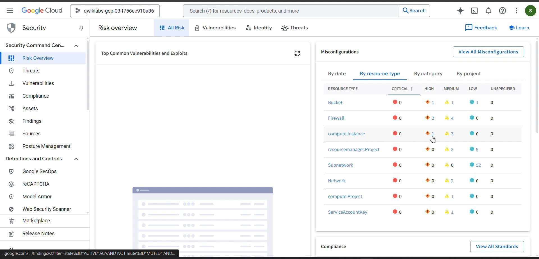Open the Feedback link
This screenshot has width=539, height=259.
click(481, 28)
